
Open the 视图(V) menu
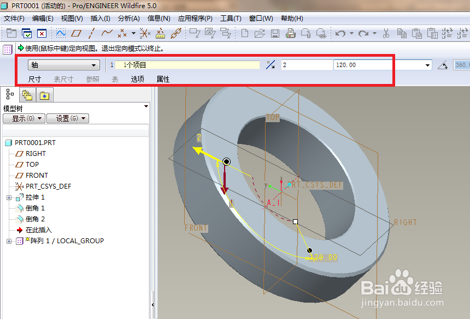point(72,19)
